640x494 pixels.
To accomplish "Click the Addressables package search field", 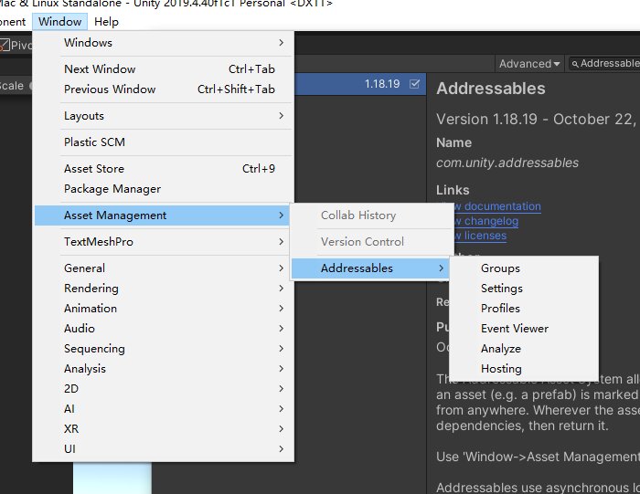I will [604, 64].
